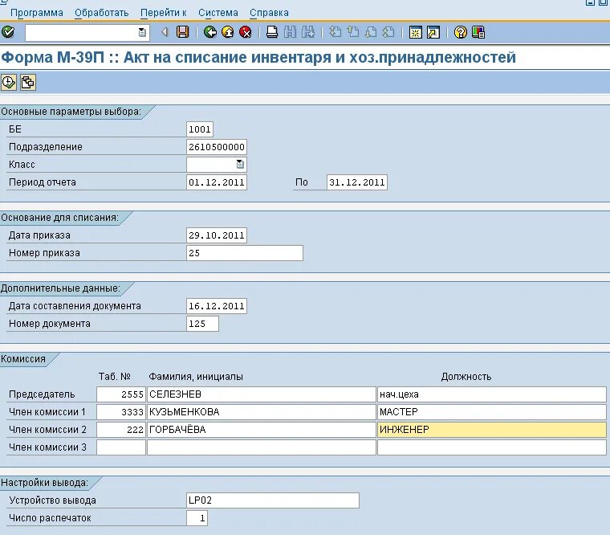Click the Фамилия, инициалы column header

point(196,377)
